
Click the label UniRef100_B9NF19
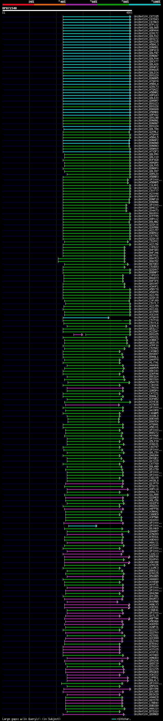click(146, 199)
